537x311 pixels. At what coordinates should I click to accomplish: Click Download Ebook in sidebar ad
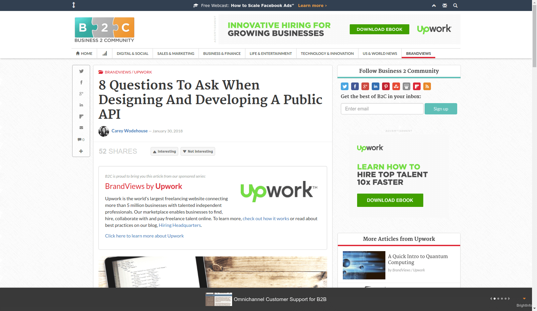[390, 200]
